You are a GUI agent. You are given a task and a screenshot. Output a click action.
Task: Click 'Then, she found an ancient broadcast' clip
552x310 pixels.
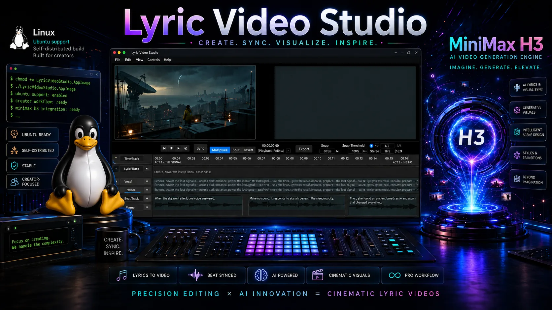383,206
